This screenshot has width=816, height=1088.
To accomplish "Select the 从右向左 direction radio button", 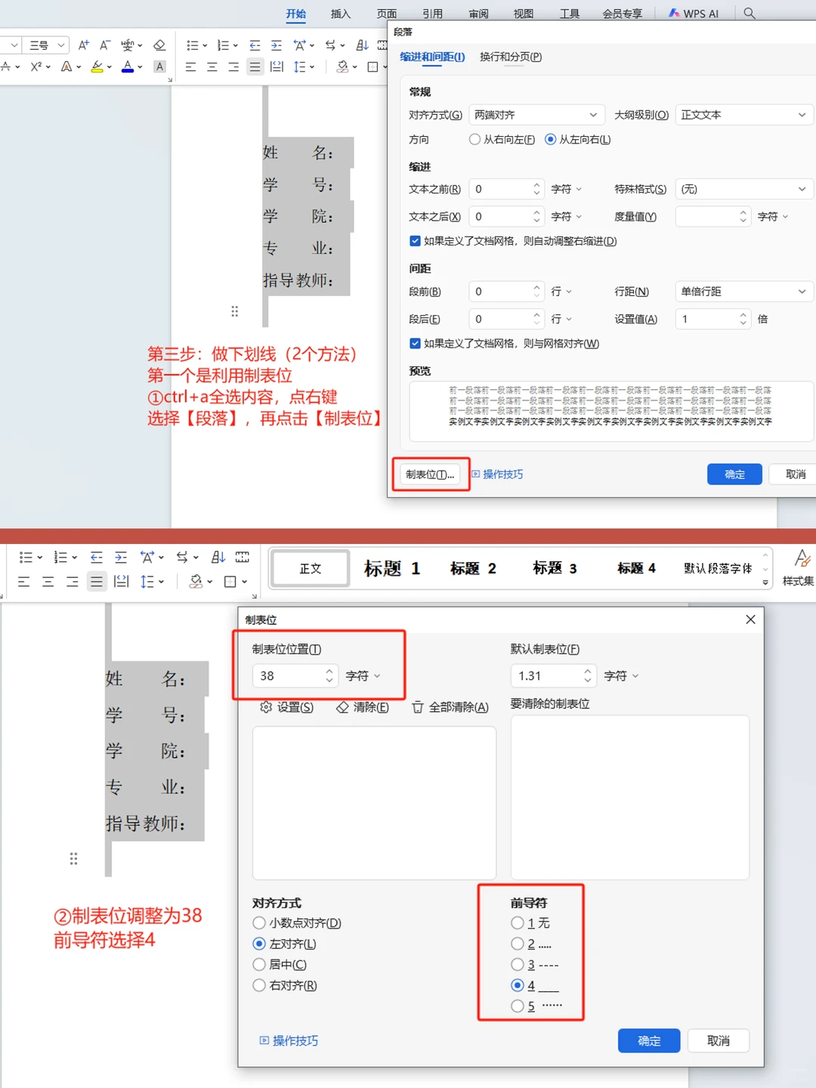I will pyautogui.click(x=474, y=140).
